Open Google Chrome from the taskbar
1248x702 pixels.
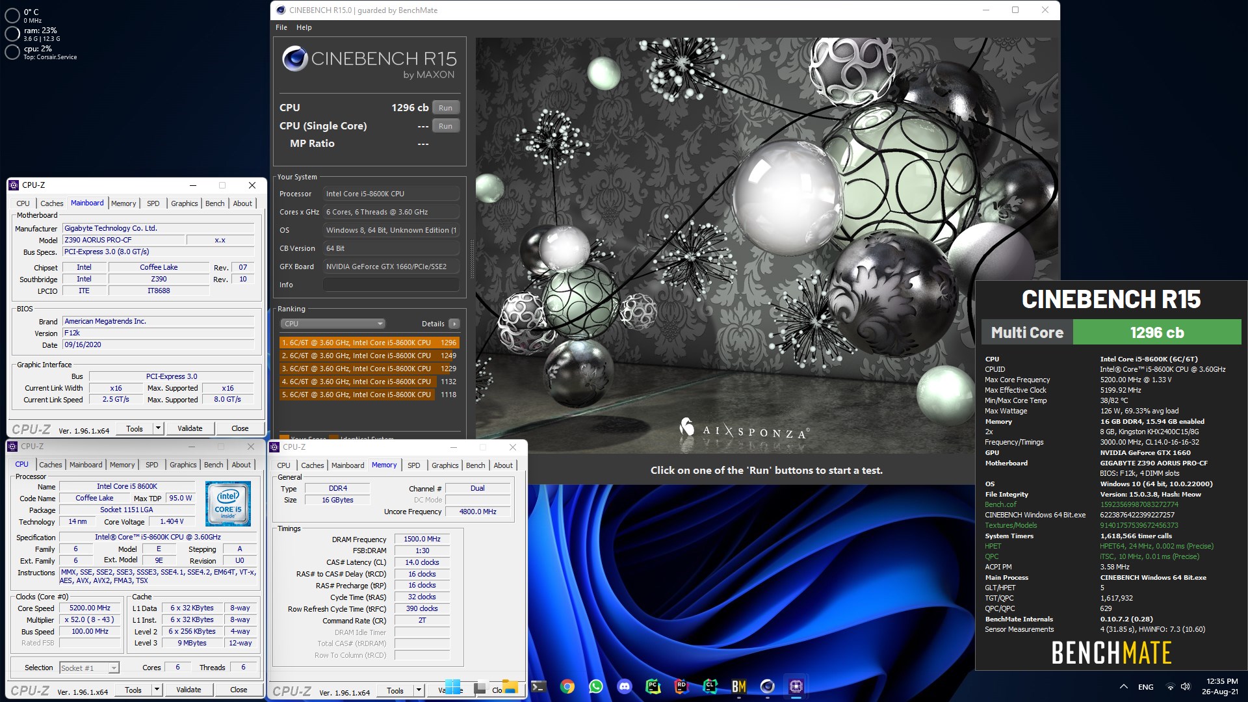click(567, 686)
